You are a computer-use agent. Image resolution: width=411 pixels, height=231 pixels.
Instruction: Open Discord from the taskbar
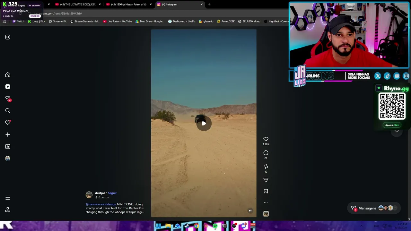243,226
